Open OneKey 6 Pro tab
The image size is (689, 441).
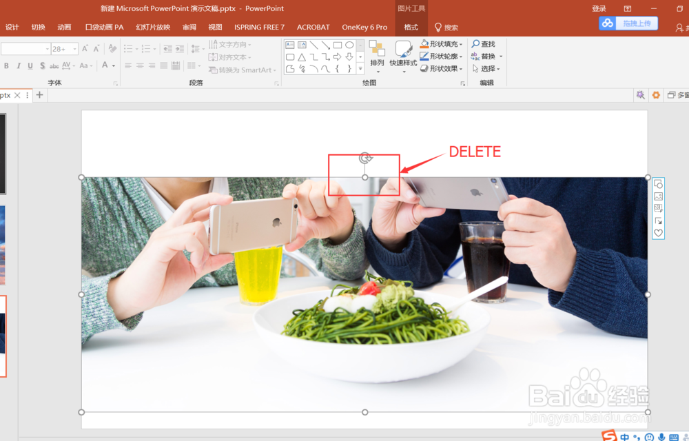364,28
